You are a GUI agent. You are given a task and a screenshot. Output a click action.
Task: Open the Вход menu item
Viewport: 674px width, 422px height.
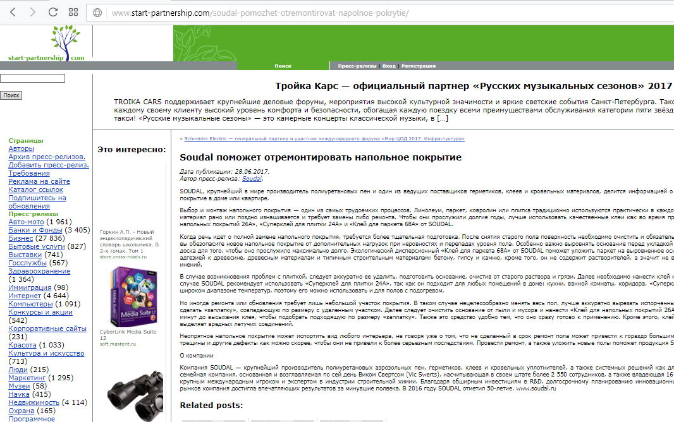coord(389,66)
